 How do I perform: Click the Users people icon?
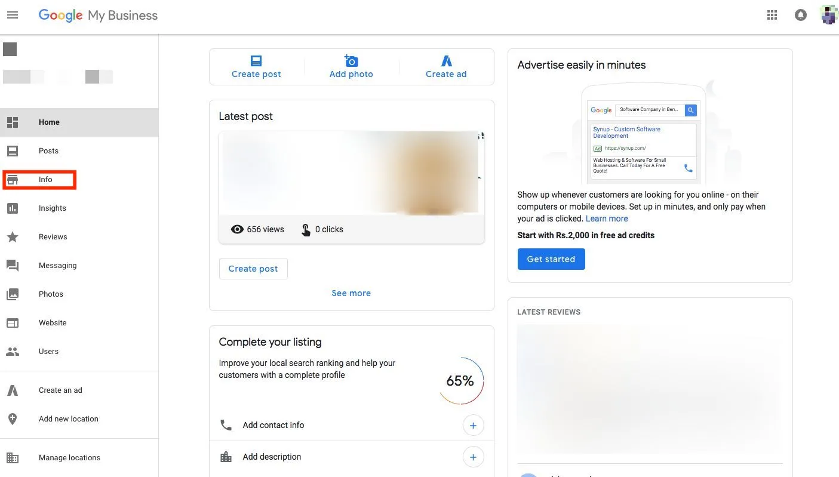[x=13, y=352]
